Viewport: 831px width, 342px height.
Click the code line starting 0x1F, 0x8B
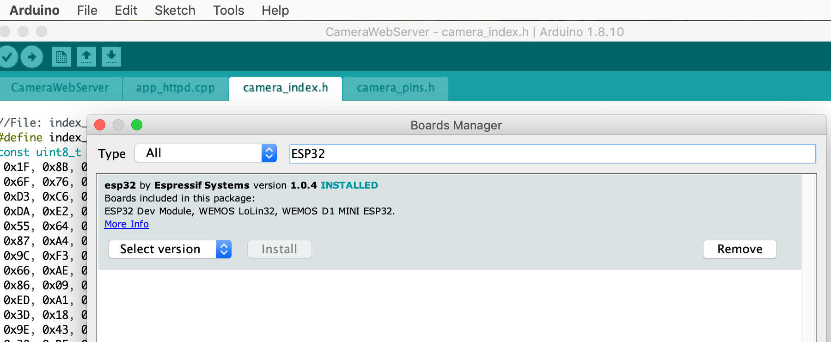tap(45, 167)
